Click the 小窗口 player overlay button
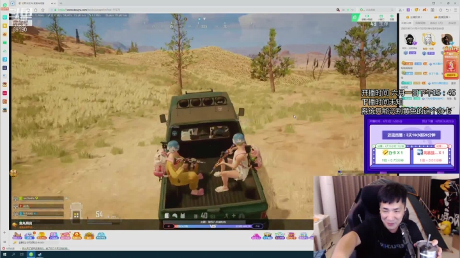The image size is (460, 258). (381, 18)
